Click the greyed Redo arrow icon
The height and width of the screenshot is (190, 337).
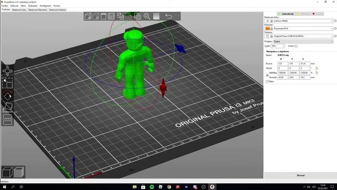point(176,16)
